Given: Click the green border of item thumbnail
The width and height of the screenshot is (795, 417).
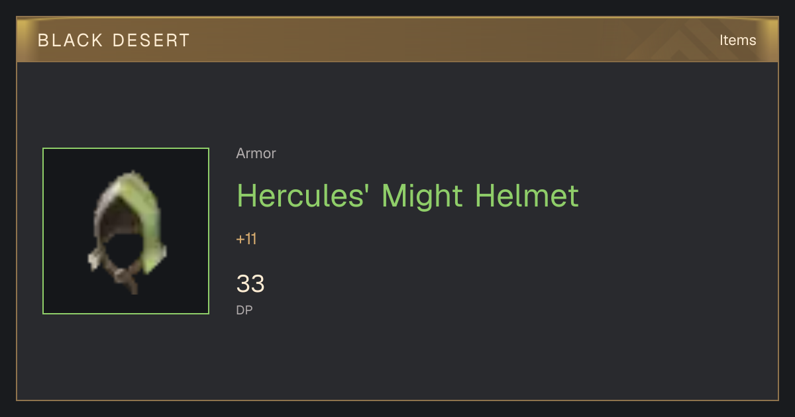Looking at the screenshot, I should (126, 148).
